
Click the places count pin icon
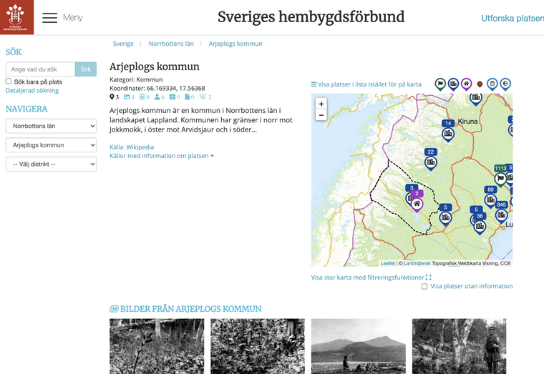[112, 97]
